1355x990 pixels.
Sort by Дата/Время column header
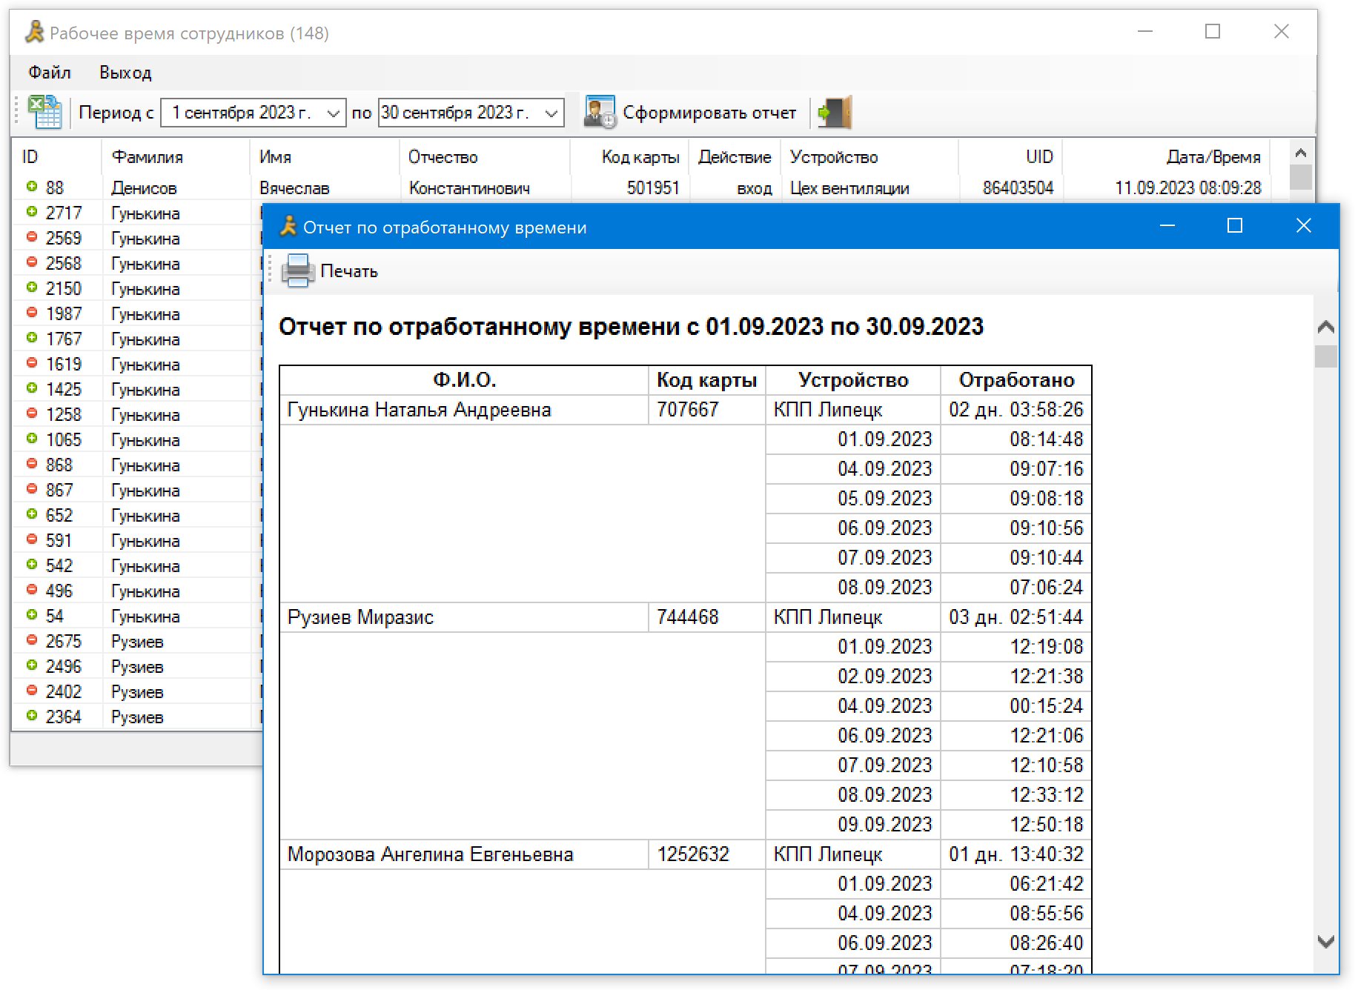coord(1213,157)
